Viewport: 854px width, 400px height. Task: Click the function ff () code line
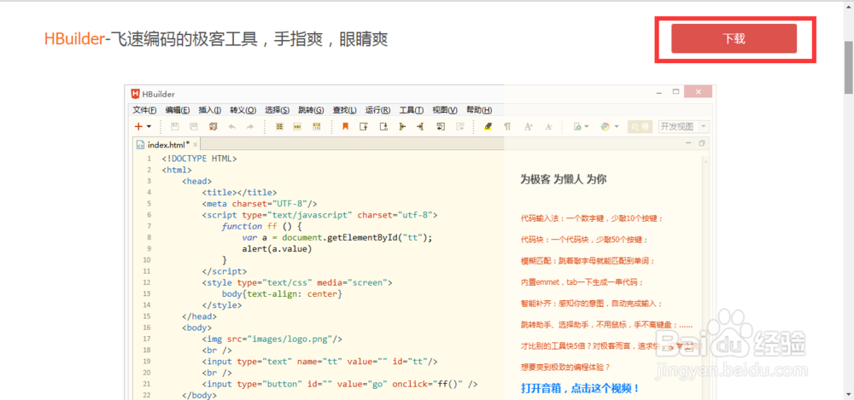pyautogui.click(x=261, y=226)
